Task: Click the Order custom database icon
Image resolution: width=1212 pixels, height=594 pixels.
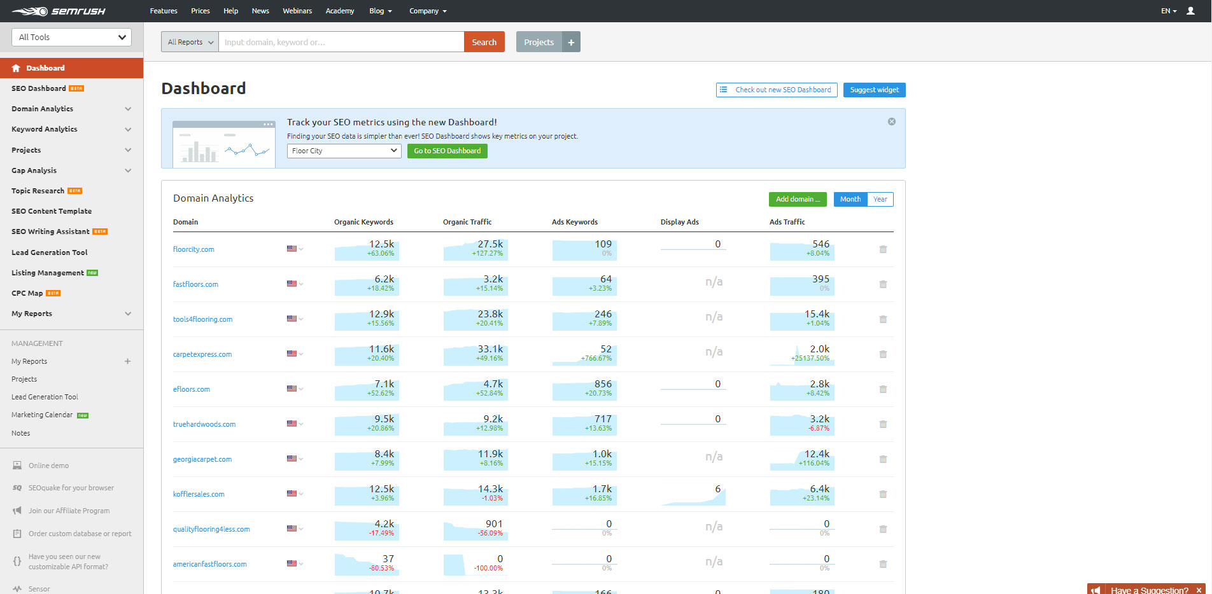Action: click(x=17, y=534)
